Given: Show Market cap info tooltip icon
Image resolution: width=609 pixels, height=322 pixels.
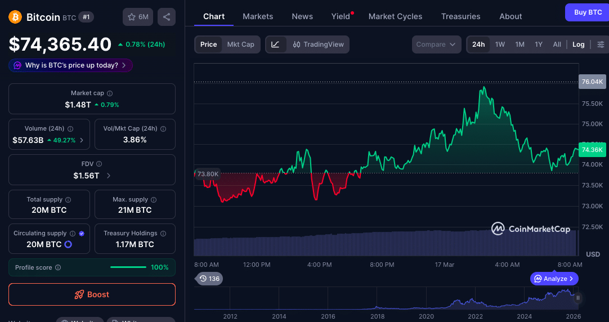Looking at the screenshot, I should point(110,93).
